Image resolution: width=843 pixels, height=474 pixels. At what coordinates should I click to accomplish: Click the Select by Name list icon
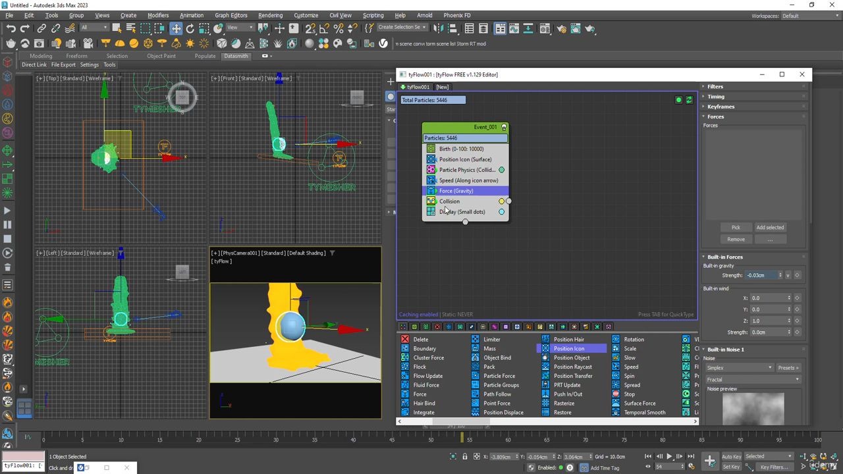(131, 28)
